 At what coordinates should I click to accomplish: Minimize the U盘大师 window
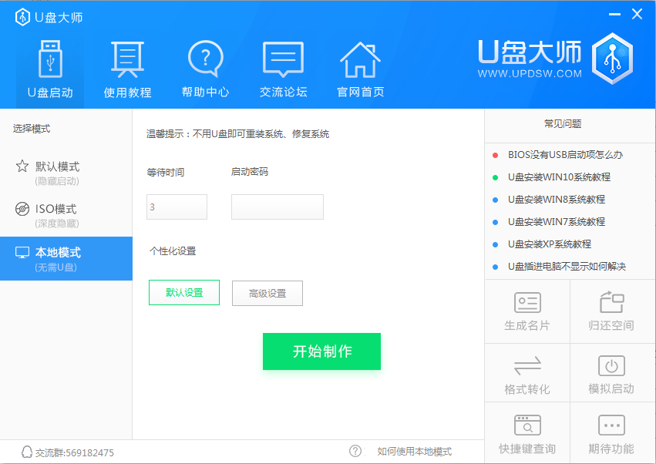click(x=614, y=14)
